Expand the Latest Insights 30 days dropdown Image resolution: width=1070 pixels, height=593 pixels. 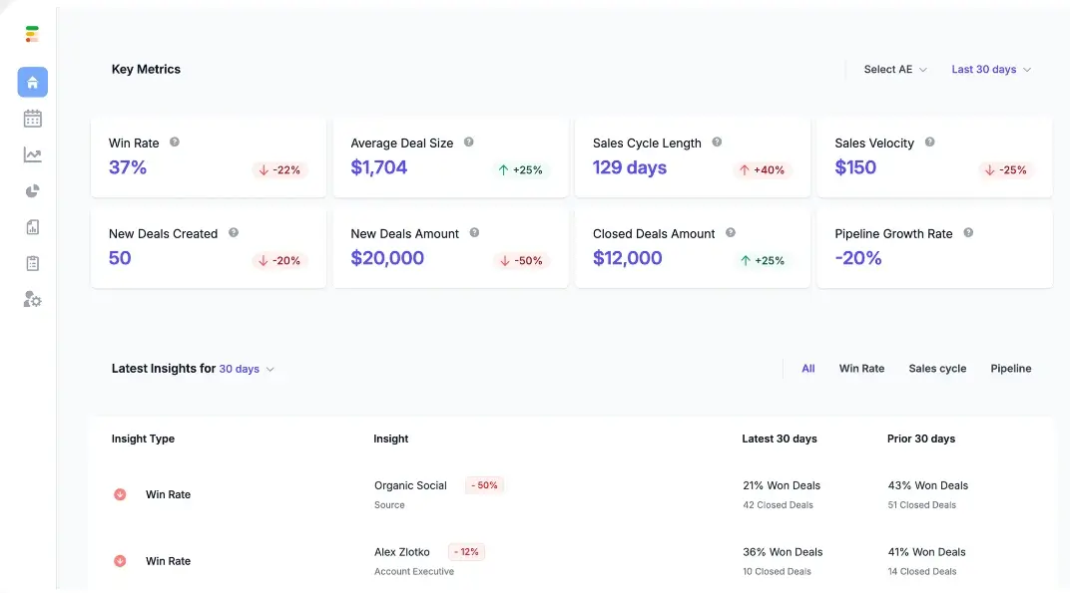pos(247,369)
